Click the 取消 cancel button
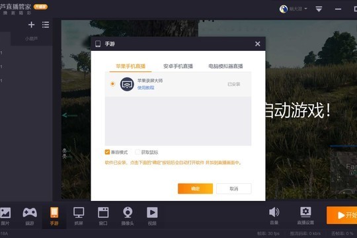 coord(234,188)
